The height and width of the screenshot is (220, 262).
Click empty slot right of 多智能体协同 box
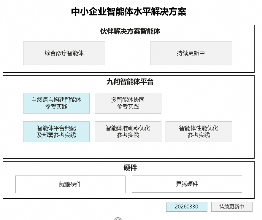[x=199, y=103]
